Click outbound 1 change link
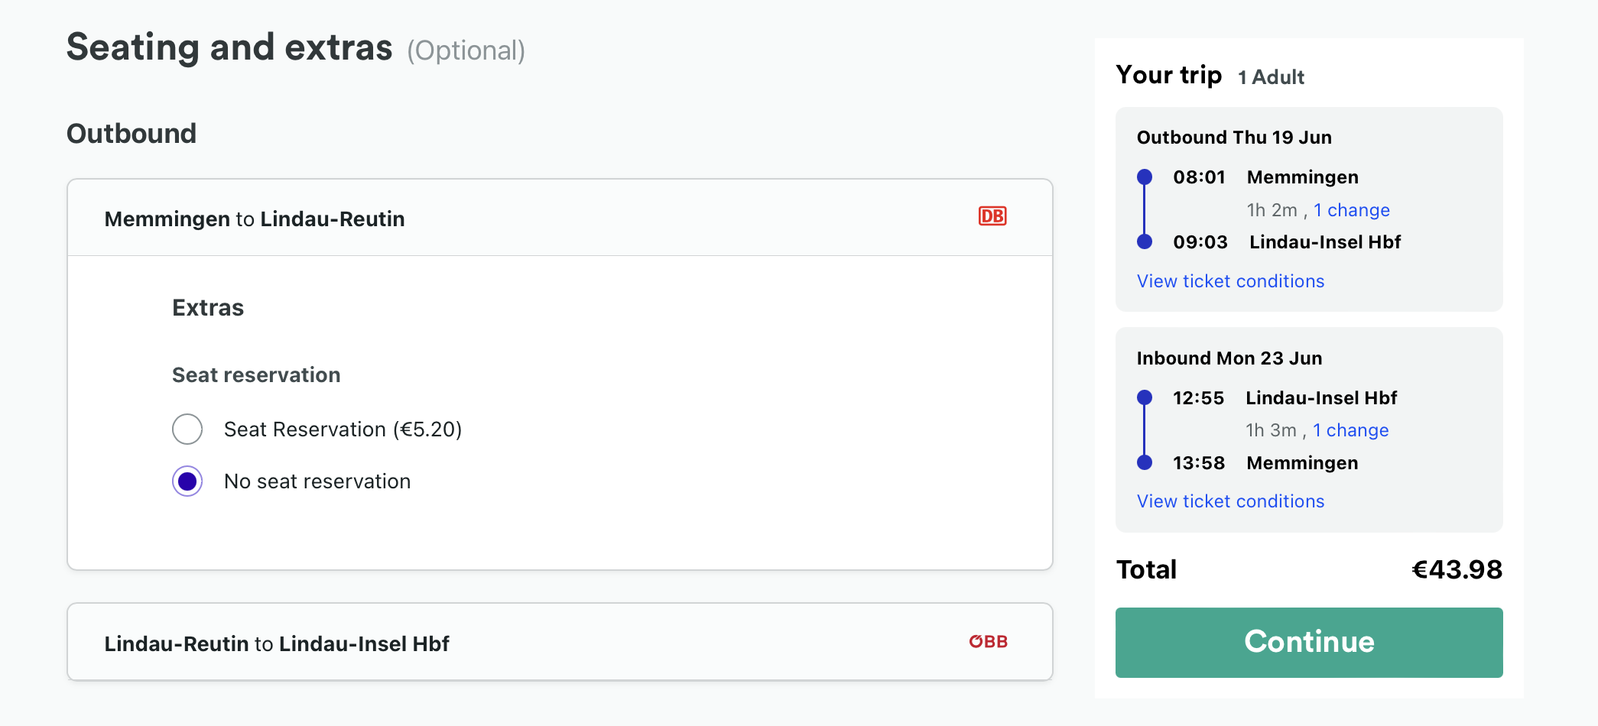The height and width of the screenshot is (726, 1598). point(1352,210)
